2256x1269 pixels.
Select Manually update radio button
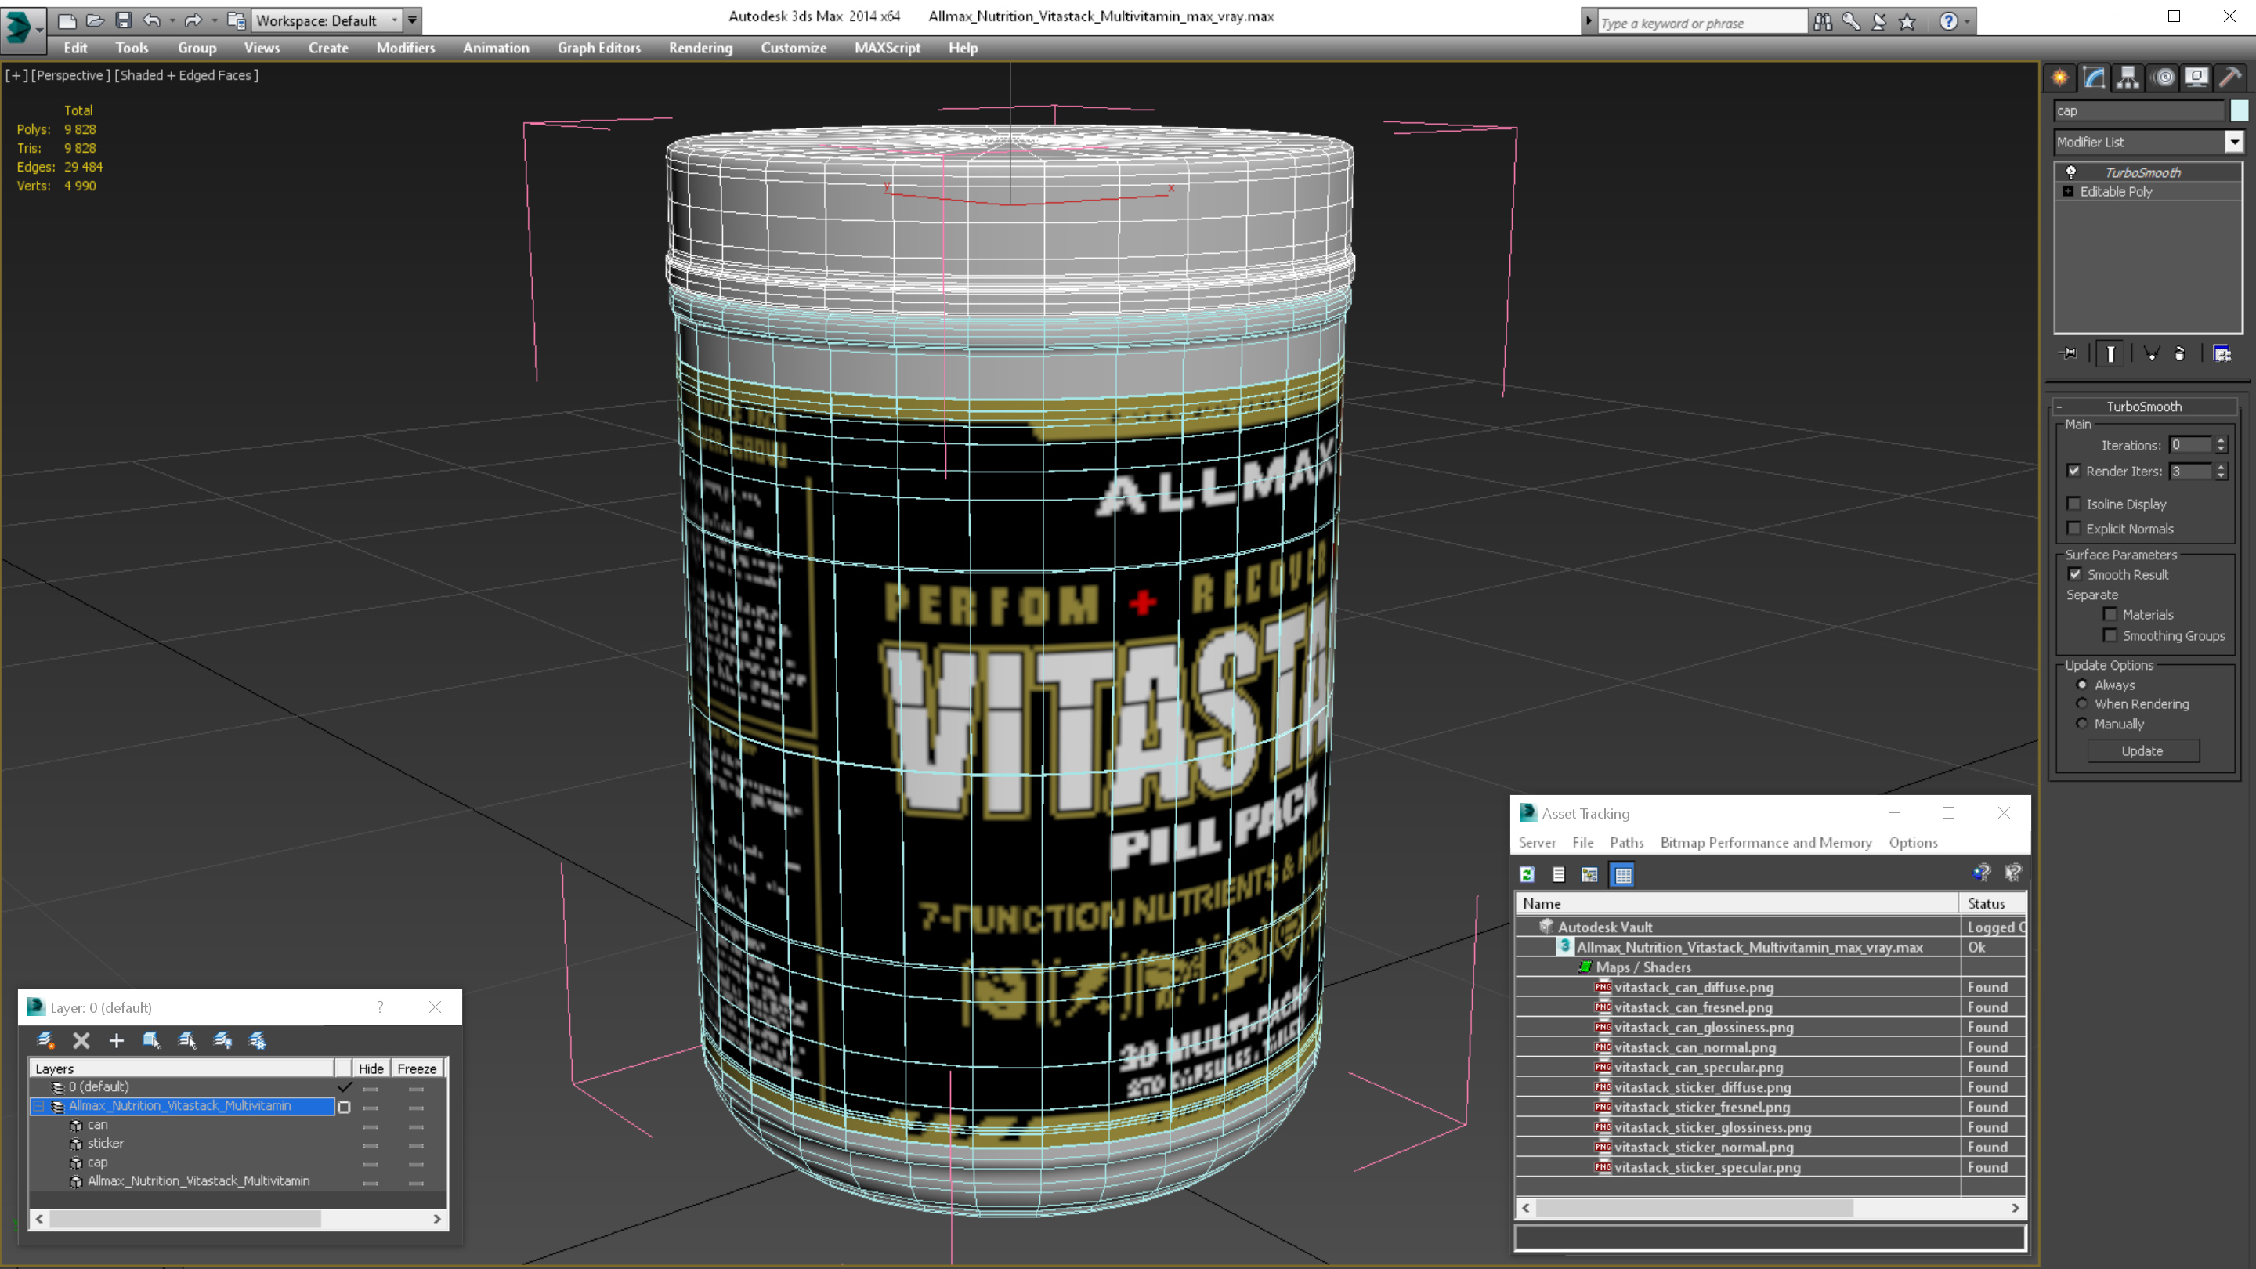pos(2083,723)
